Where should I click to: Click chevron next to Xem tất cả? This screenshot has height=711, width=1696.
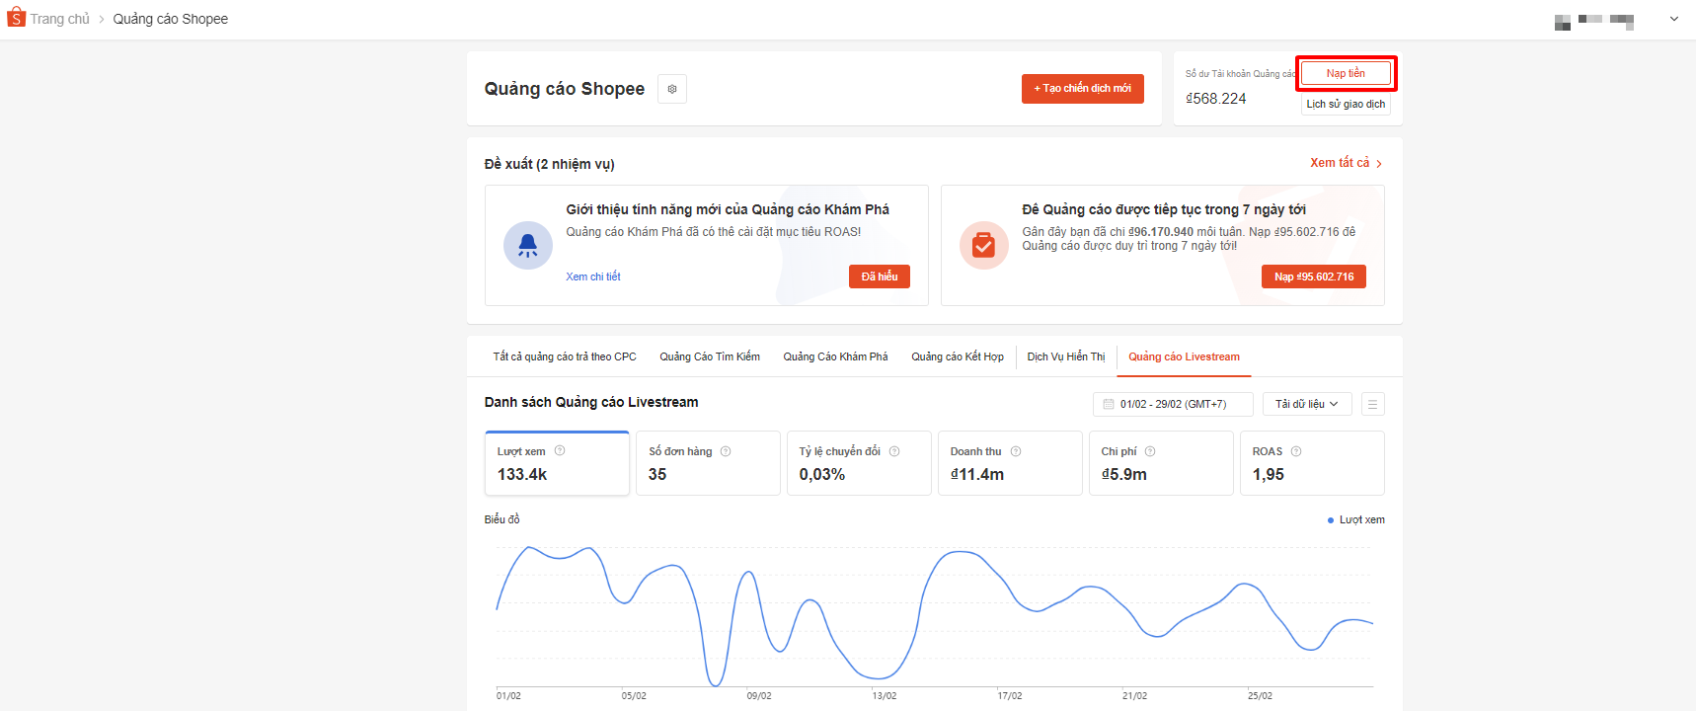click(x=1379, y=164)
